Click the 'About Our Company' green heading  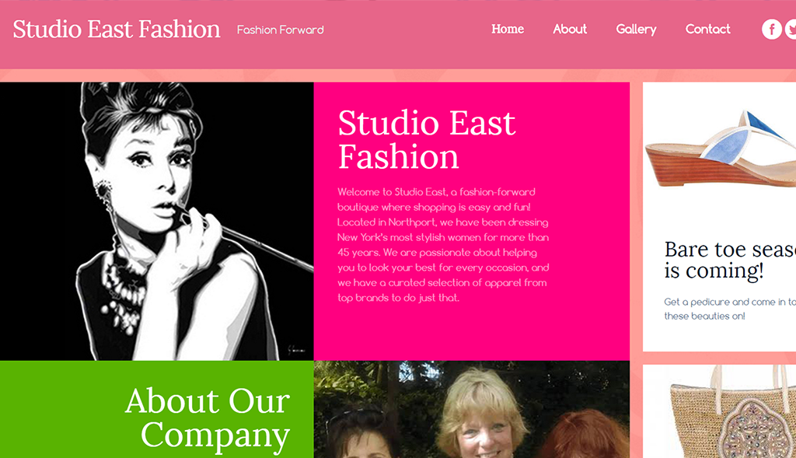point(207,418)
